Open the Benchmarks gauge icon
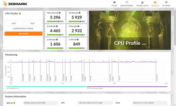 point(127,2)
